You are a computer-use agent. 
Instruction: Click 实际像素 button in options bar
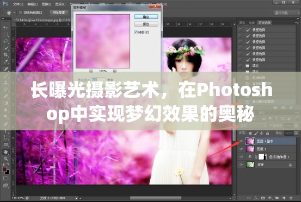pos(59,12)
